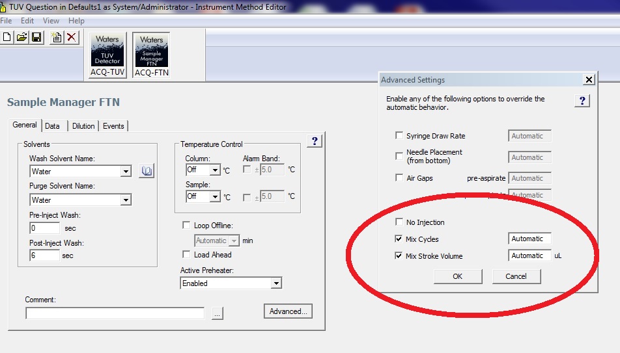Viewport: 620px width, 353px height.
Task: Click the red X delete toolbar icon
Action: click(72, 38)
